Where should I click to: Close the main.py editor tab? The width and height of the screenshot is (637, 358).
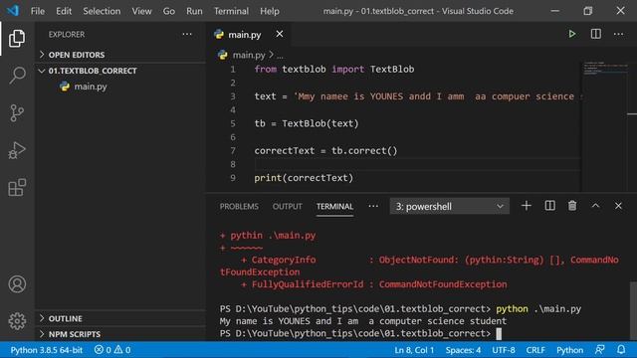pyautogui.click(x=280, y=34)
